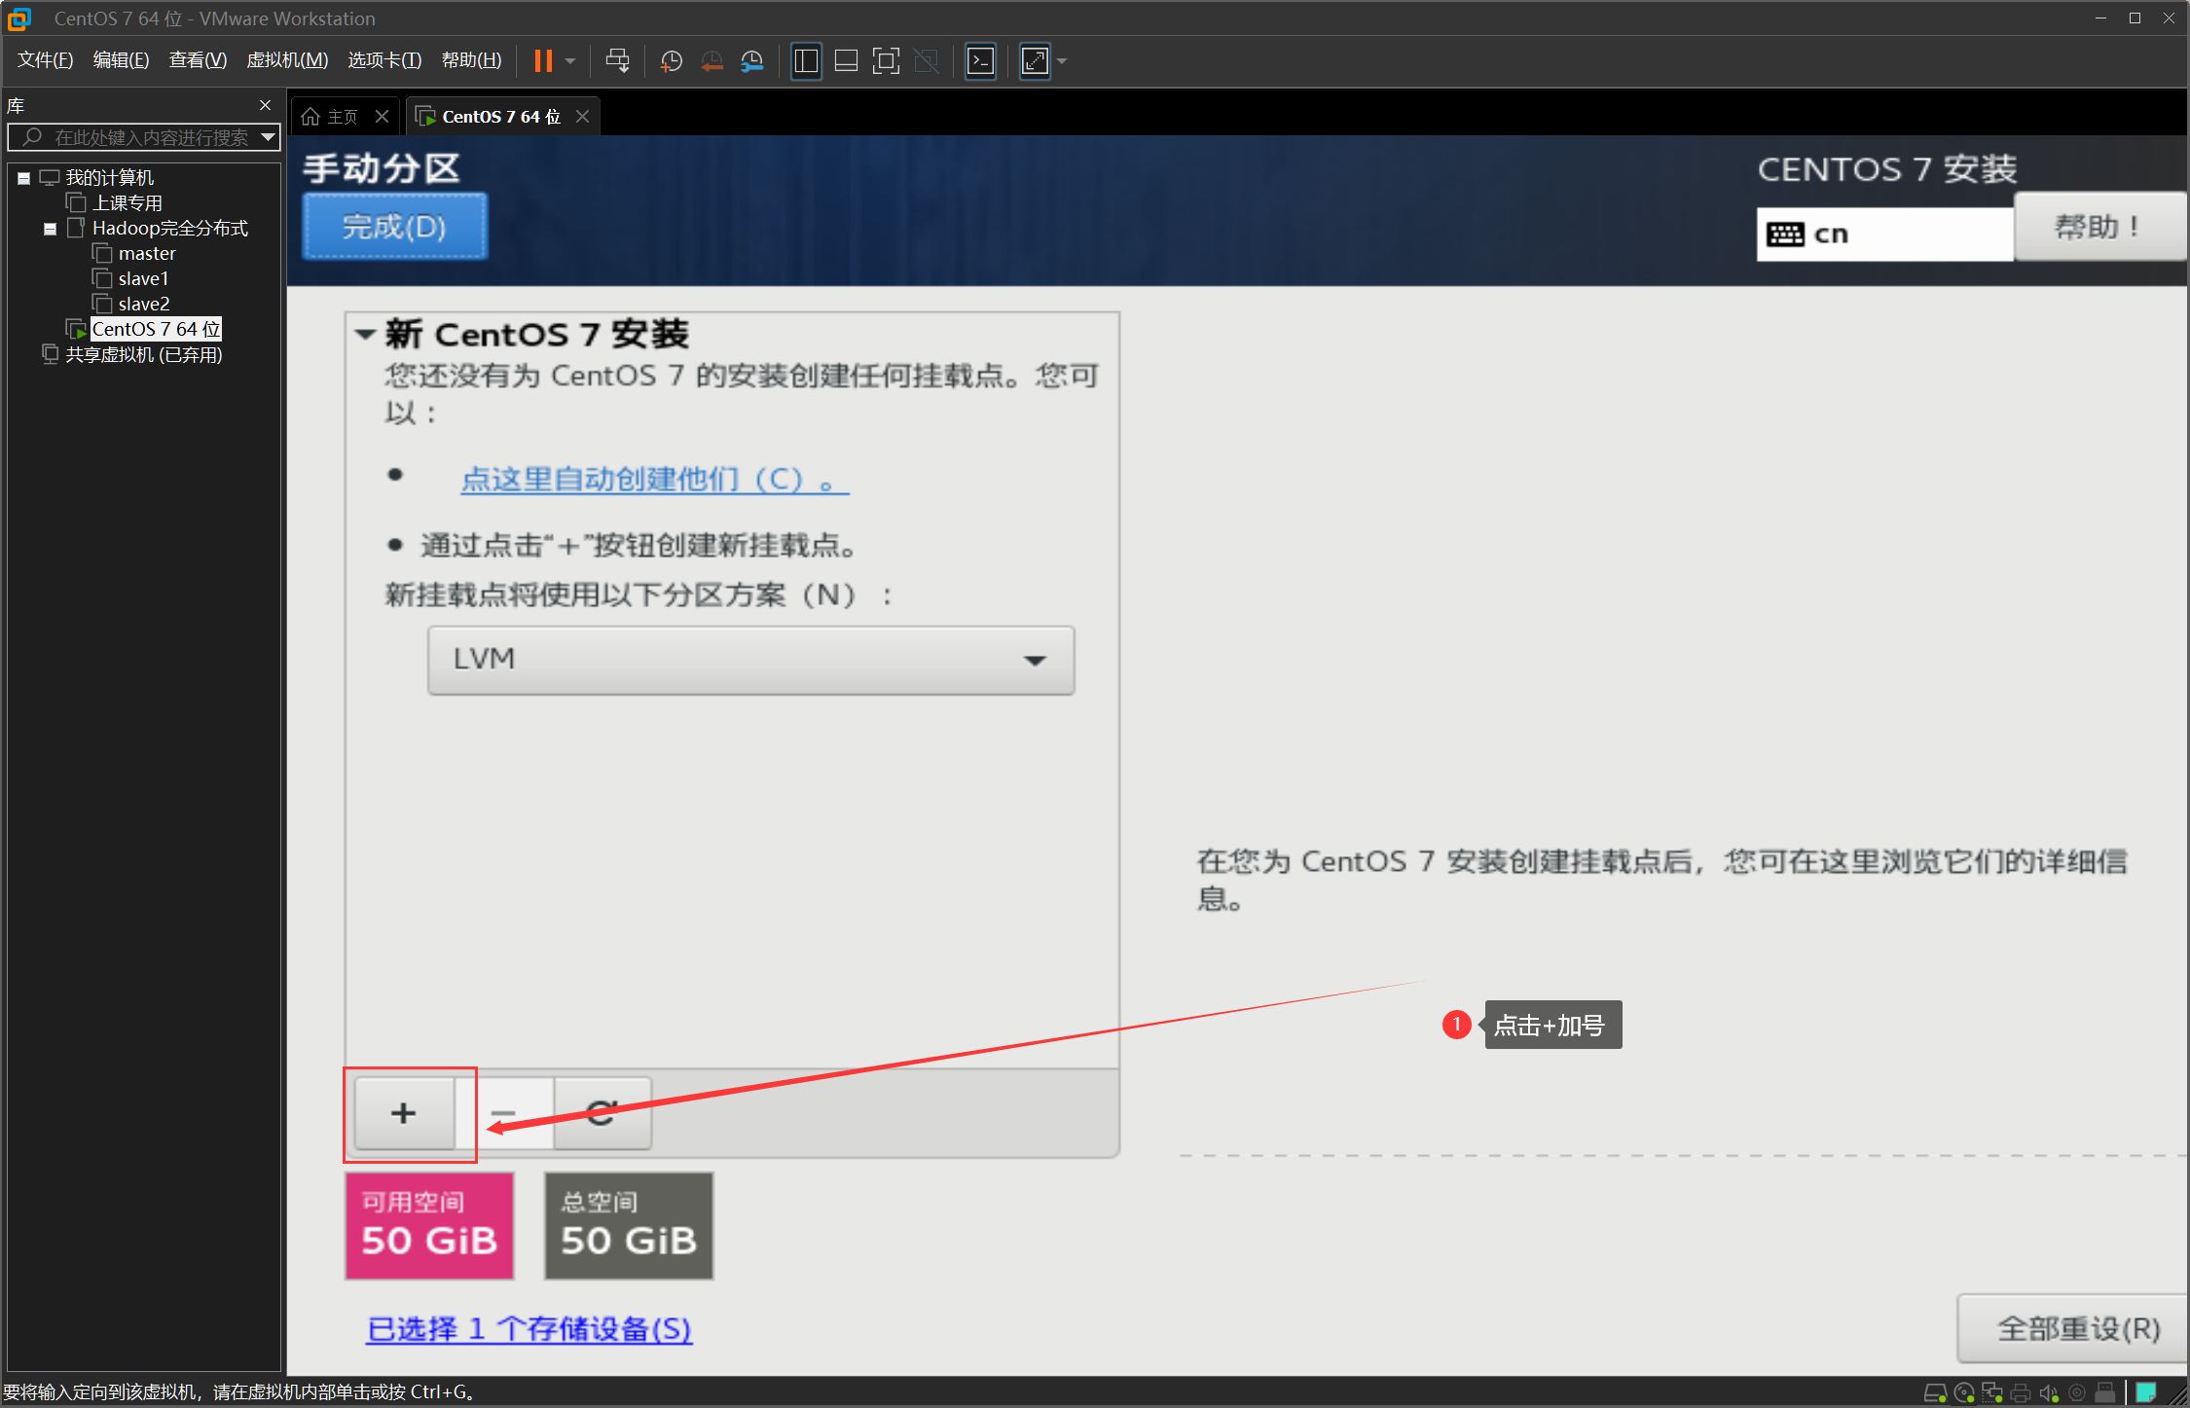
Task: Click the VMware Workstation title bar logo
Action: click(18, 18)
